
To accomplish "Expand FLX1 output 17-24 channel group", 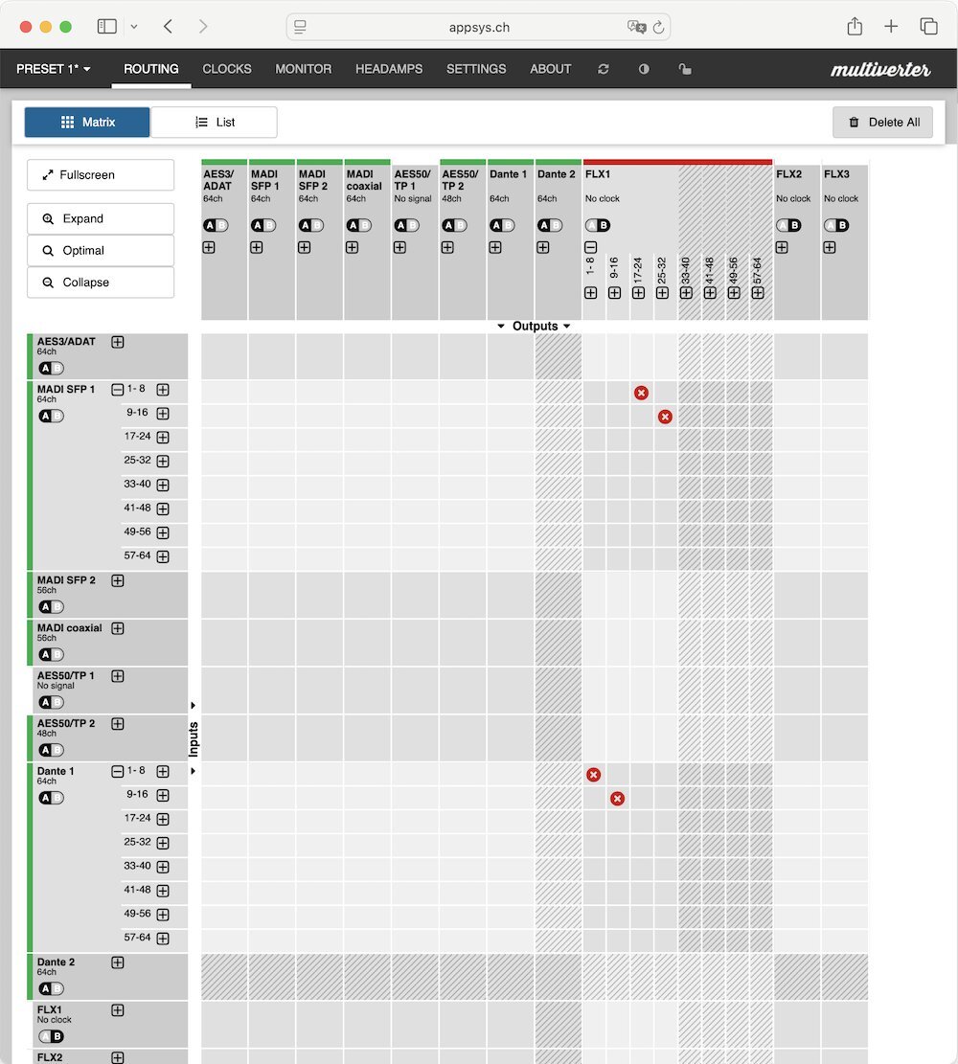I will click(638, 293).
